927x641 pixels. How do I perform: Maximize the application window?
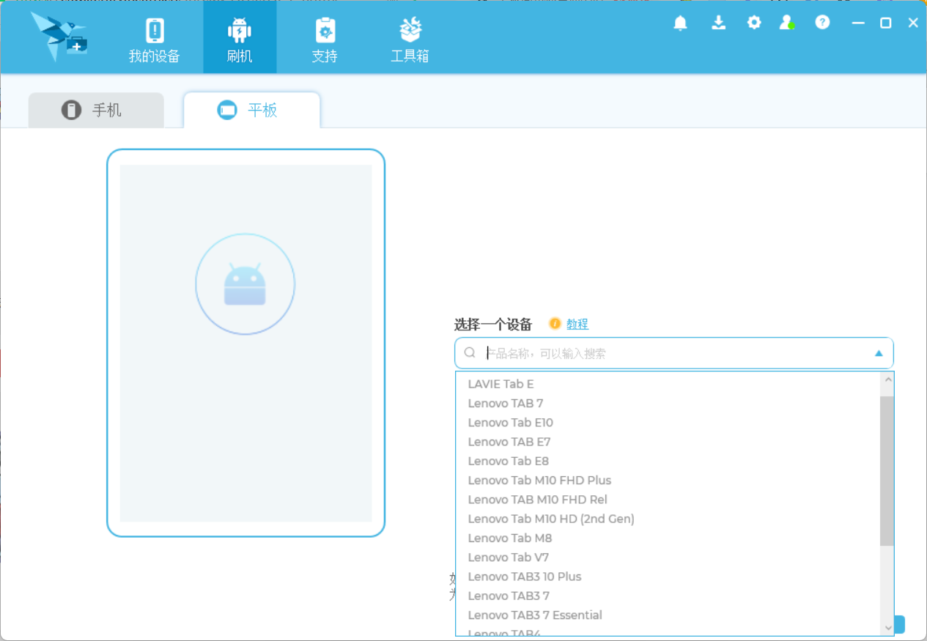tap(886, 23)
